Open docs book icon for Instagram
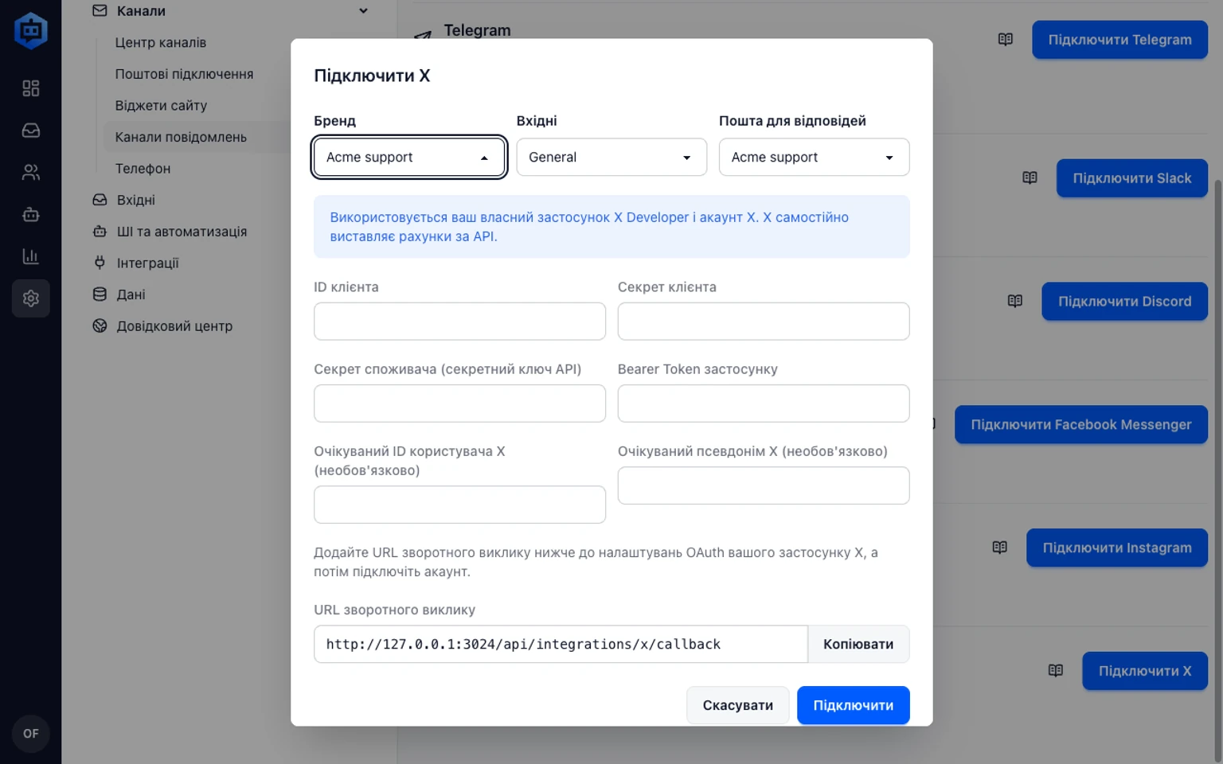Image resolution: width=1223 pixels, height=764 pixels. pyautogui.click(x=1000, y=548)
